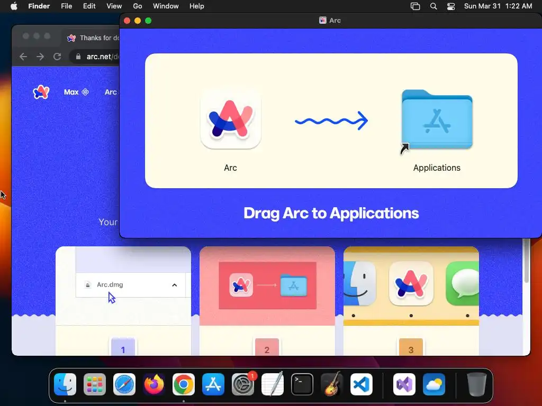Launch Safari from the Dock
This screenshot has width=542, height=406.
pos(124,384)
